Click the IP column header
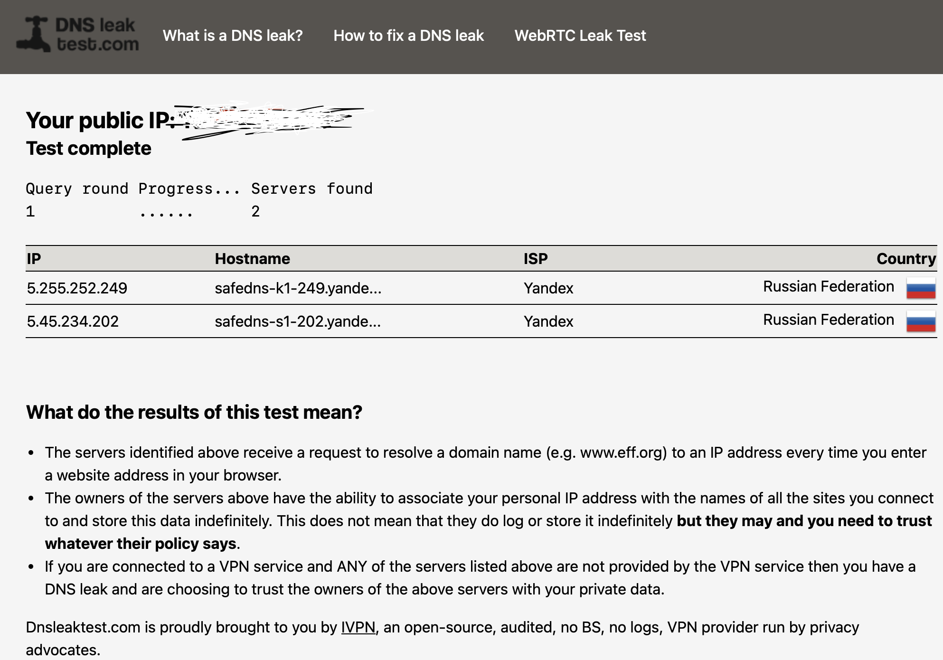Image resolution: width=943 pixels, height=660 pixels. (x=34, y=259)
